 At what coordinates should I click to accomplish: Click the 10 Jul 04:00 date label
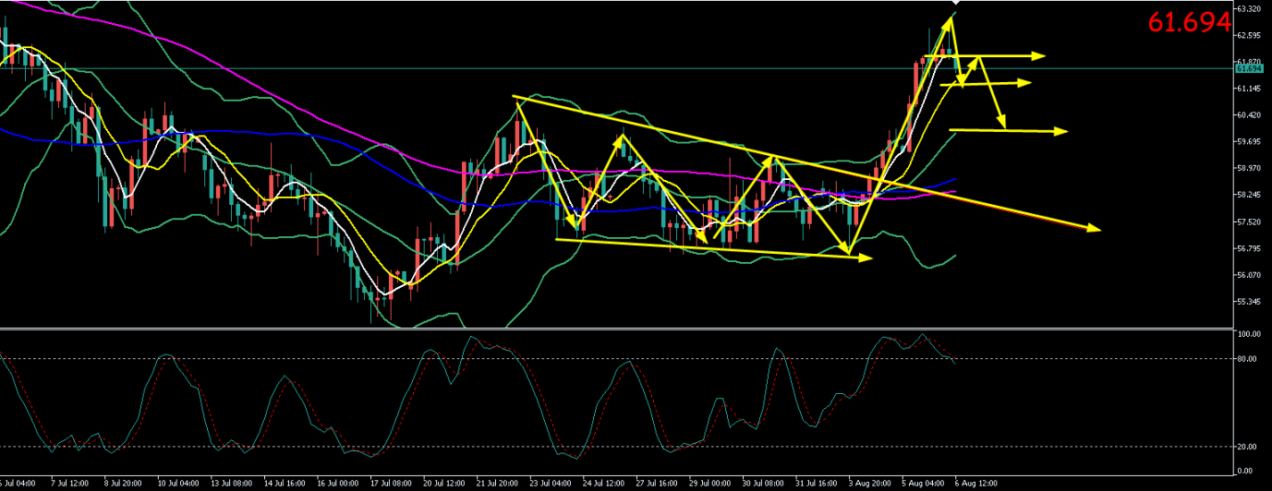(178, 483)
